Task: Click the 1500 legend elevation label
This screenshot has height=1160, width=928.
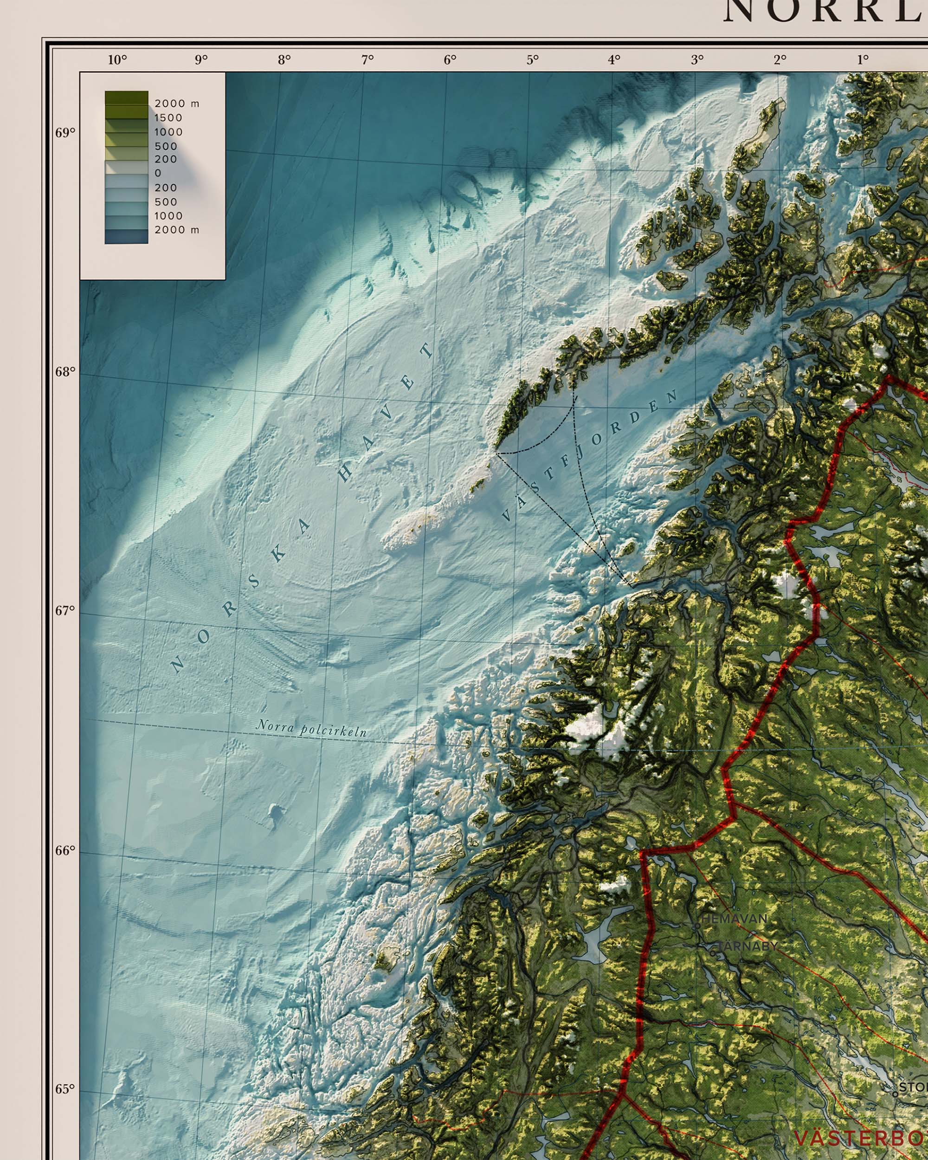Action: pyautogui.click(x=168, y=118)
